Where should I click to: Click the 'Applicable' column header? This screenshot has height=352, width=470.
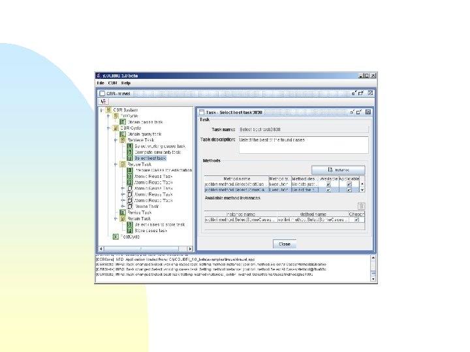tap(349, 179)
